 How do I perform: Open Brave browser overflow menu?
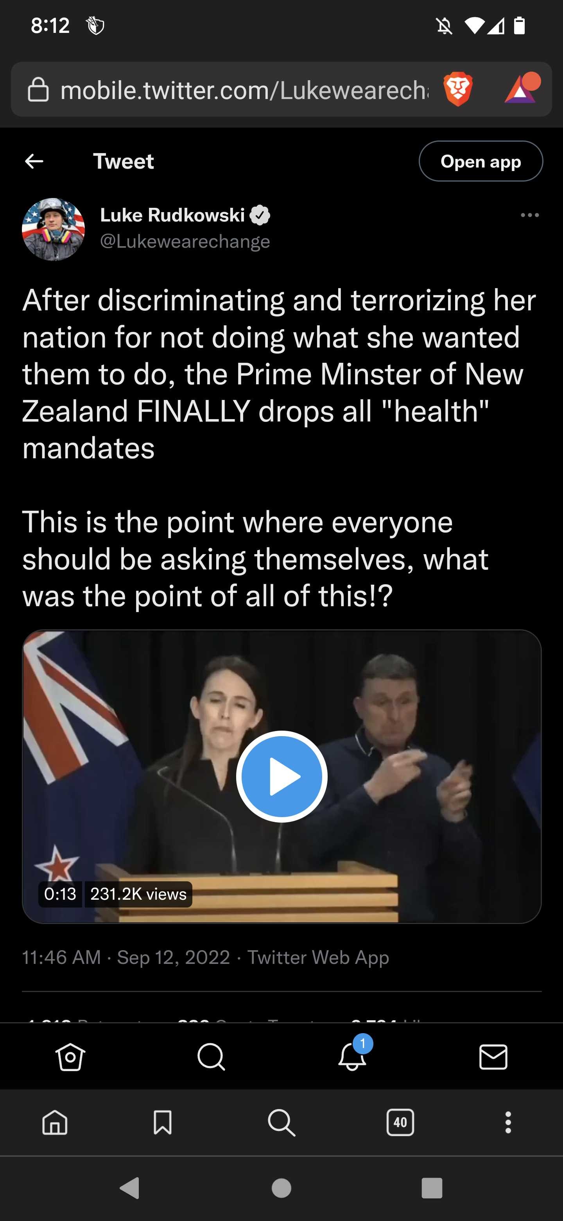tap(508, 1122)
